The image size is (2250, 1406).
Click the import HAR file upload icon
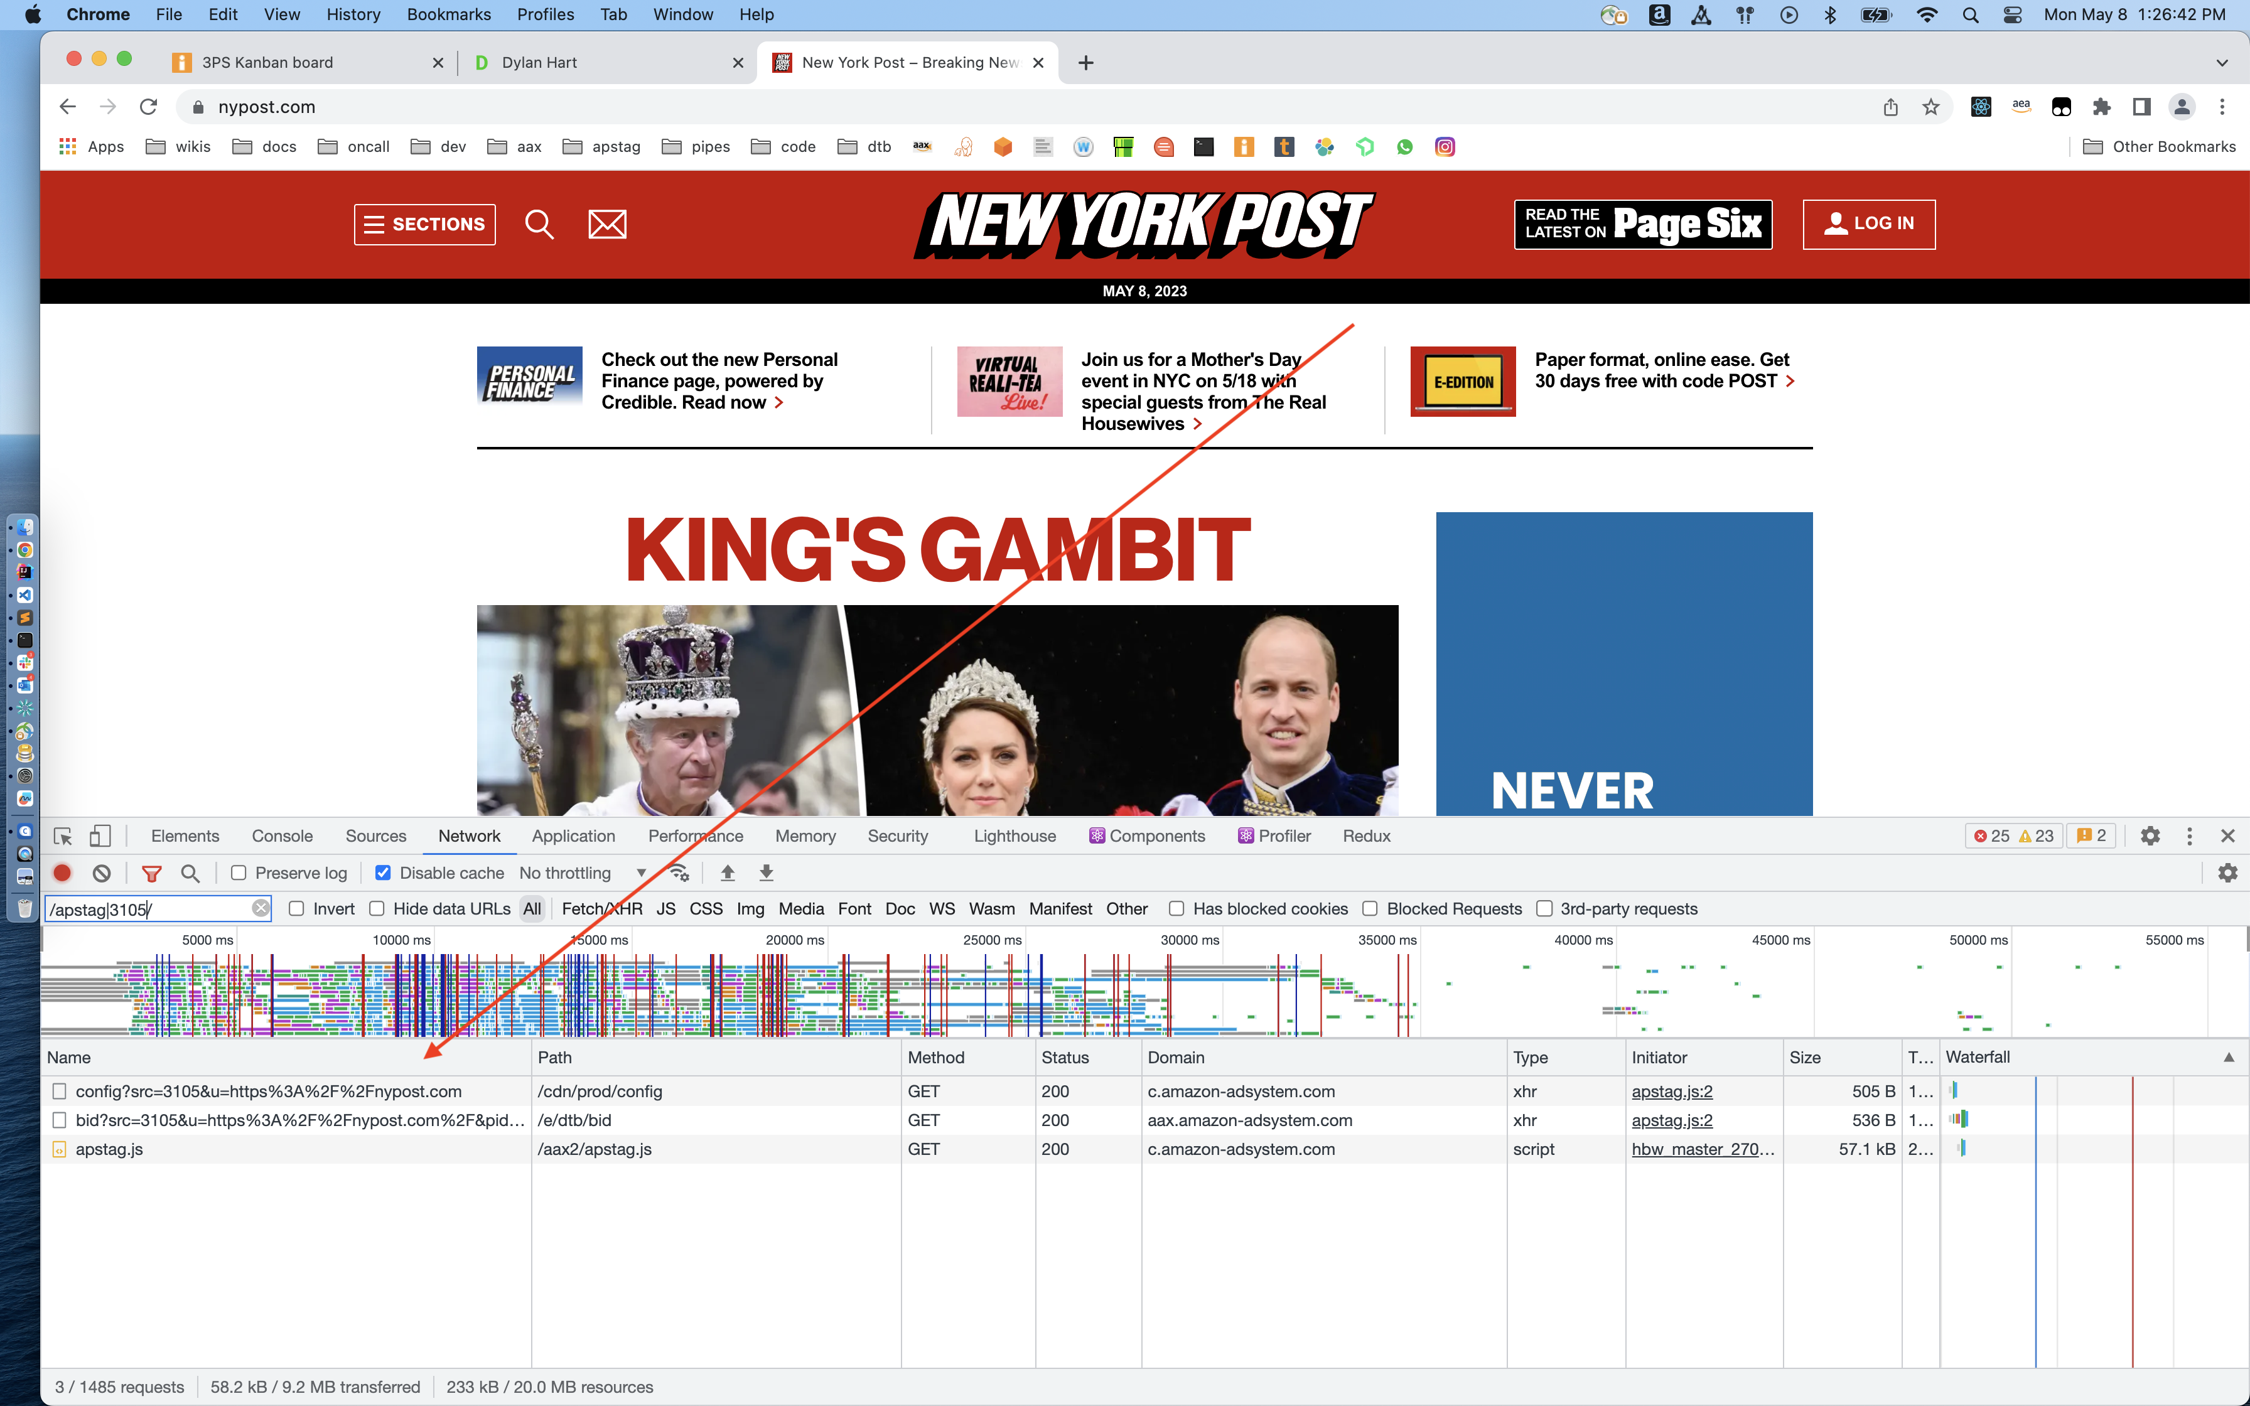728,873
